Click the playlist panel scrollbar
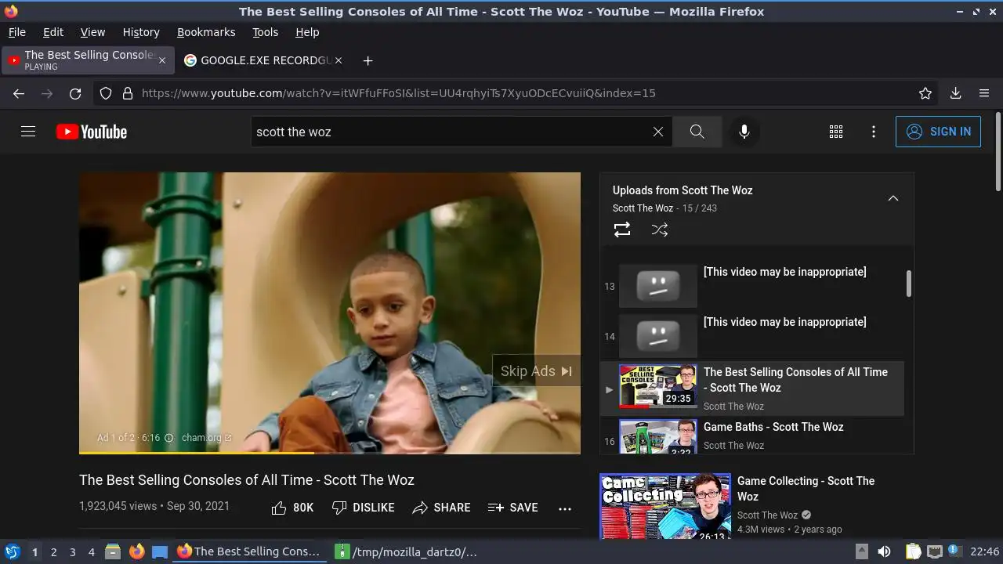Screen dimensions: 1003x564 (909, 284)
